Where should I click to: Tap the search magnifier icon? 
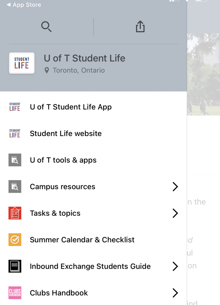46,27
